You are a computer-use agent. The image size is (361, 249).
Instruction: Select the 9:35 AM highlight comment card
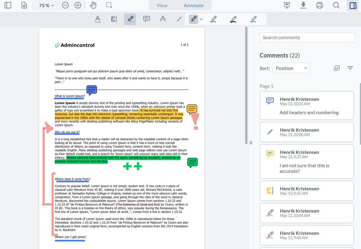pos(307,191)
